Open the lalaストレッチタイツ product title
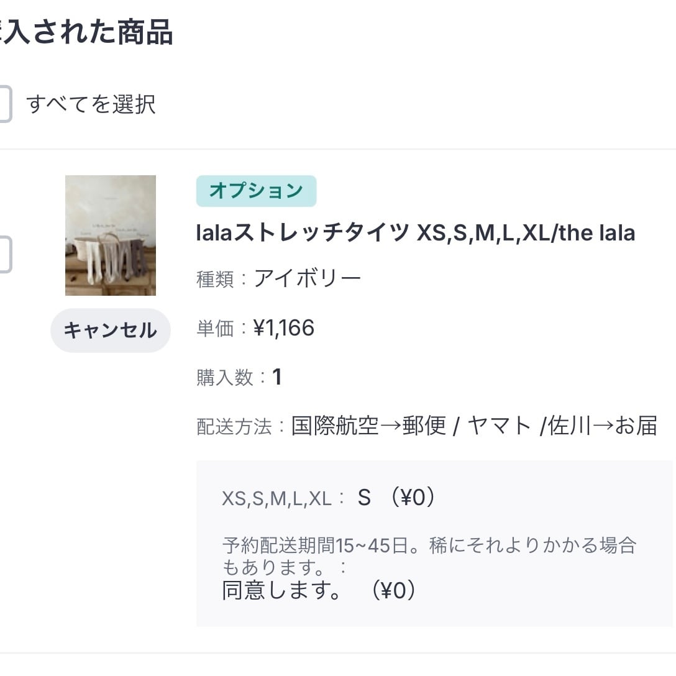676x676 pixels. (x=415, y=234)
